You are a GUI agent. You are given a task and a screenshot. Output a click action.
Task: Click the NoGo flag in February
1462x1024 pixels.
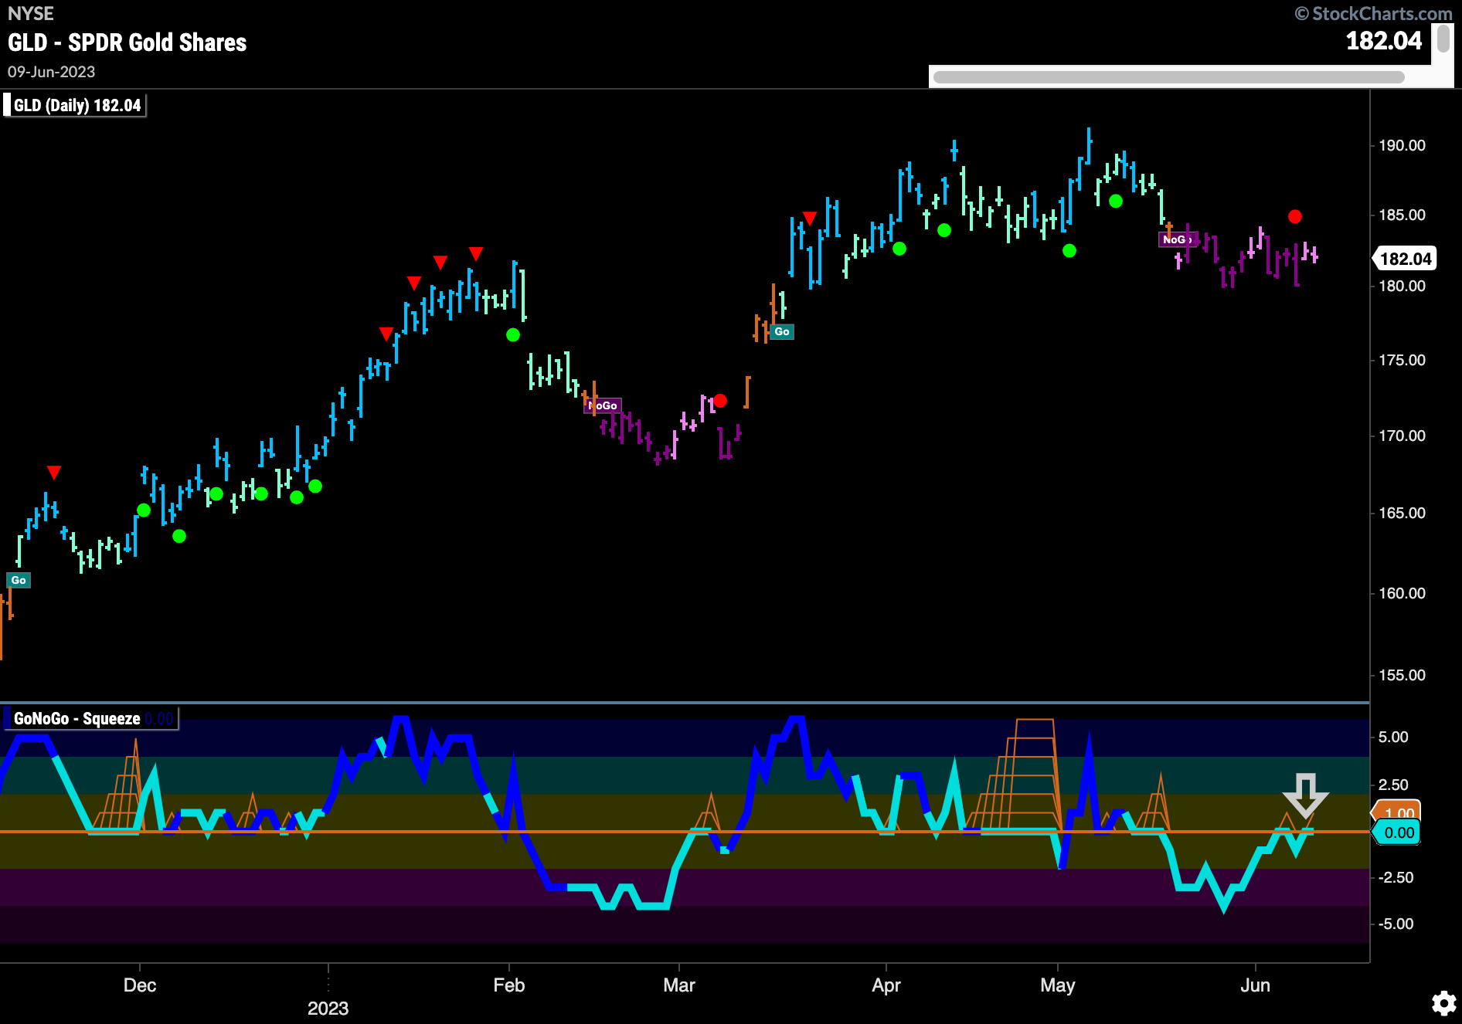[603, 405]
